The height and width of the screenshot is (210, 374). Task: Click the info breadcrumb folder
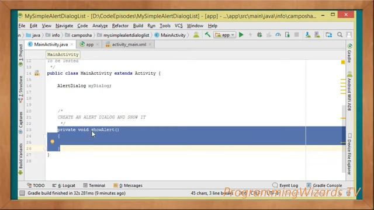53,35
